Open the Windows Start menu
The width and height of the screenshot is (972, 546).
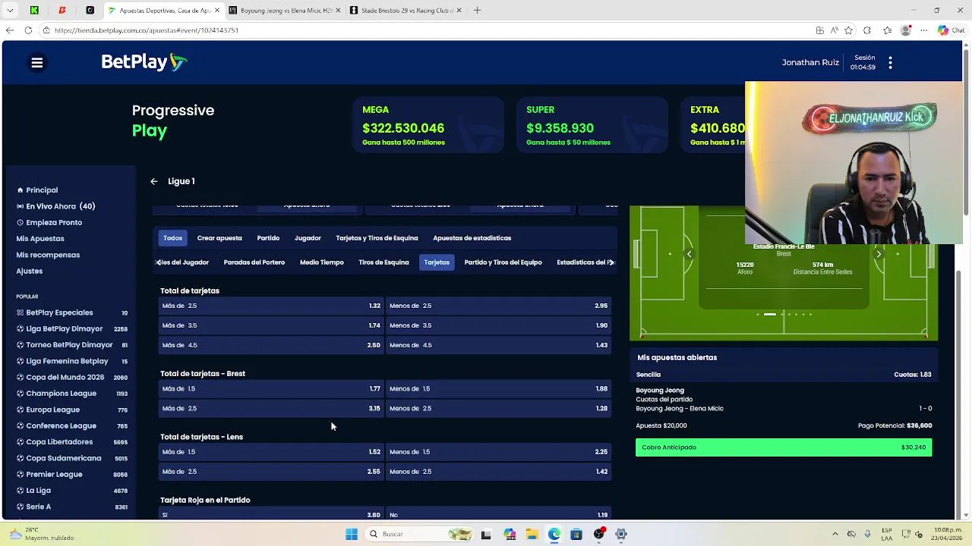coord(351,534)
